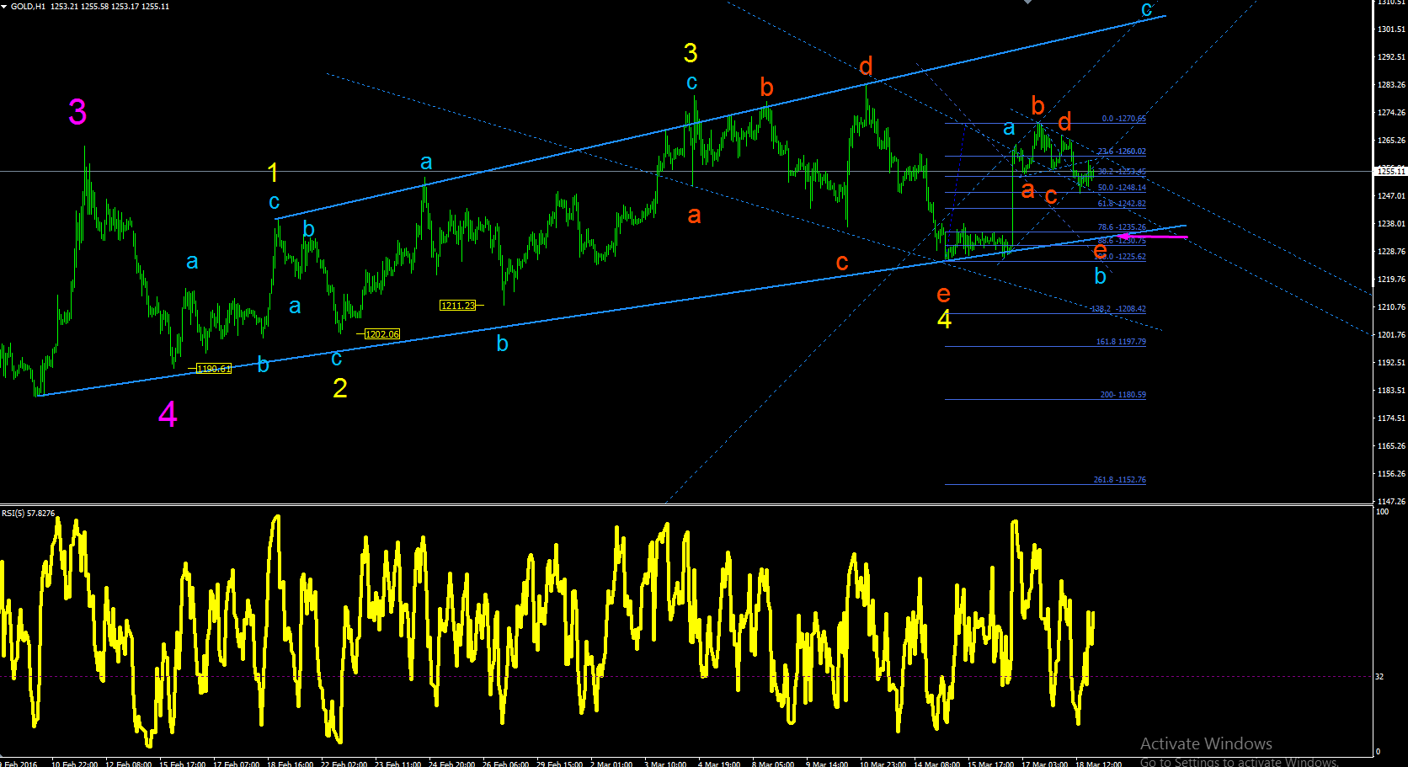Click Fibonacci level 138.2 -1208.42
The image size is (1408, 767).
click(x=1118, y=309)
